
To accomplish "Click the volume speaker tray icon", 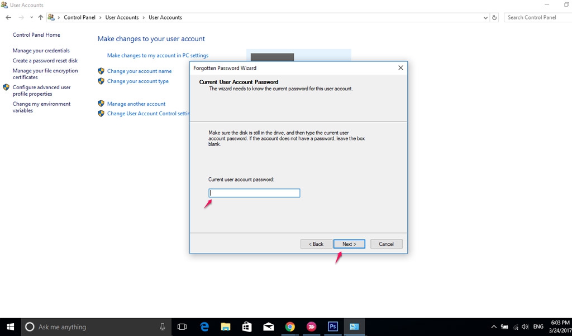I will click(525, 327).
